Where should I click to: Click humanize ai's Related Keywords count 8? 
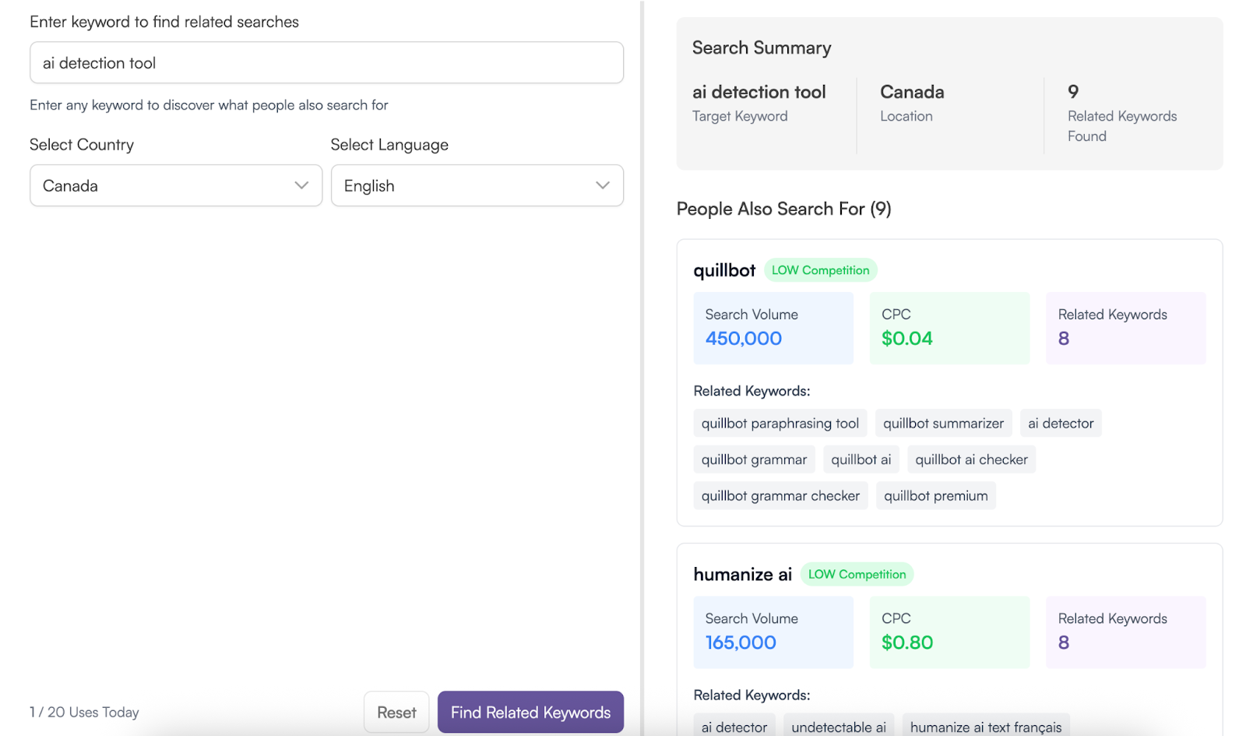(x=1064, y=642)
